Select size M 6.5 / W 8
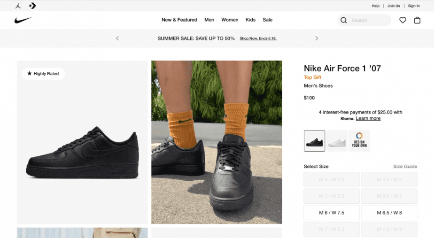The image size is (434, 238). coord(389,213)
